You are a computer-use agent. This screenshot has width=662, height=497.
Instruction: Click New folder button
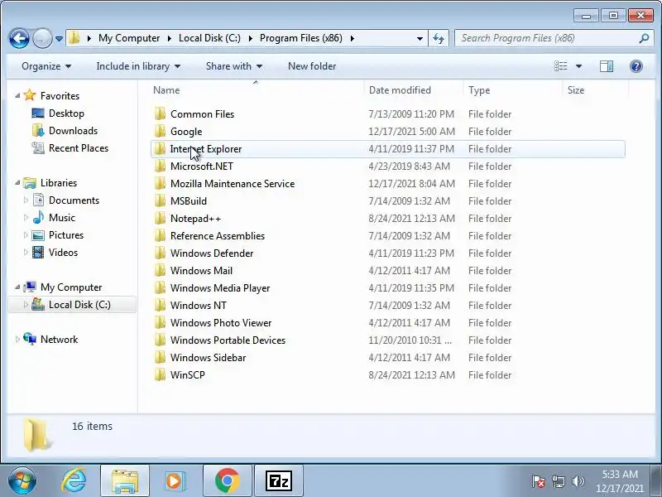pos(312,66)
